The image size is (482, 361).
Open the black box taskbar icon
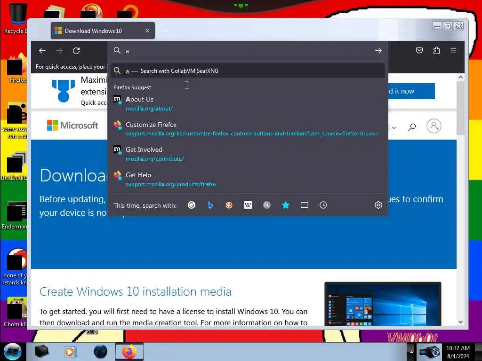tap(42, 352)
